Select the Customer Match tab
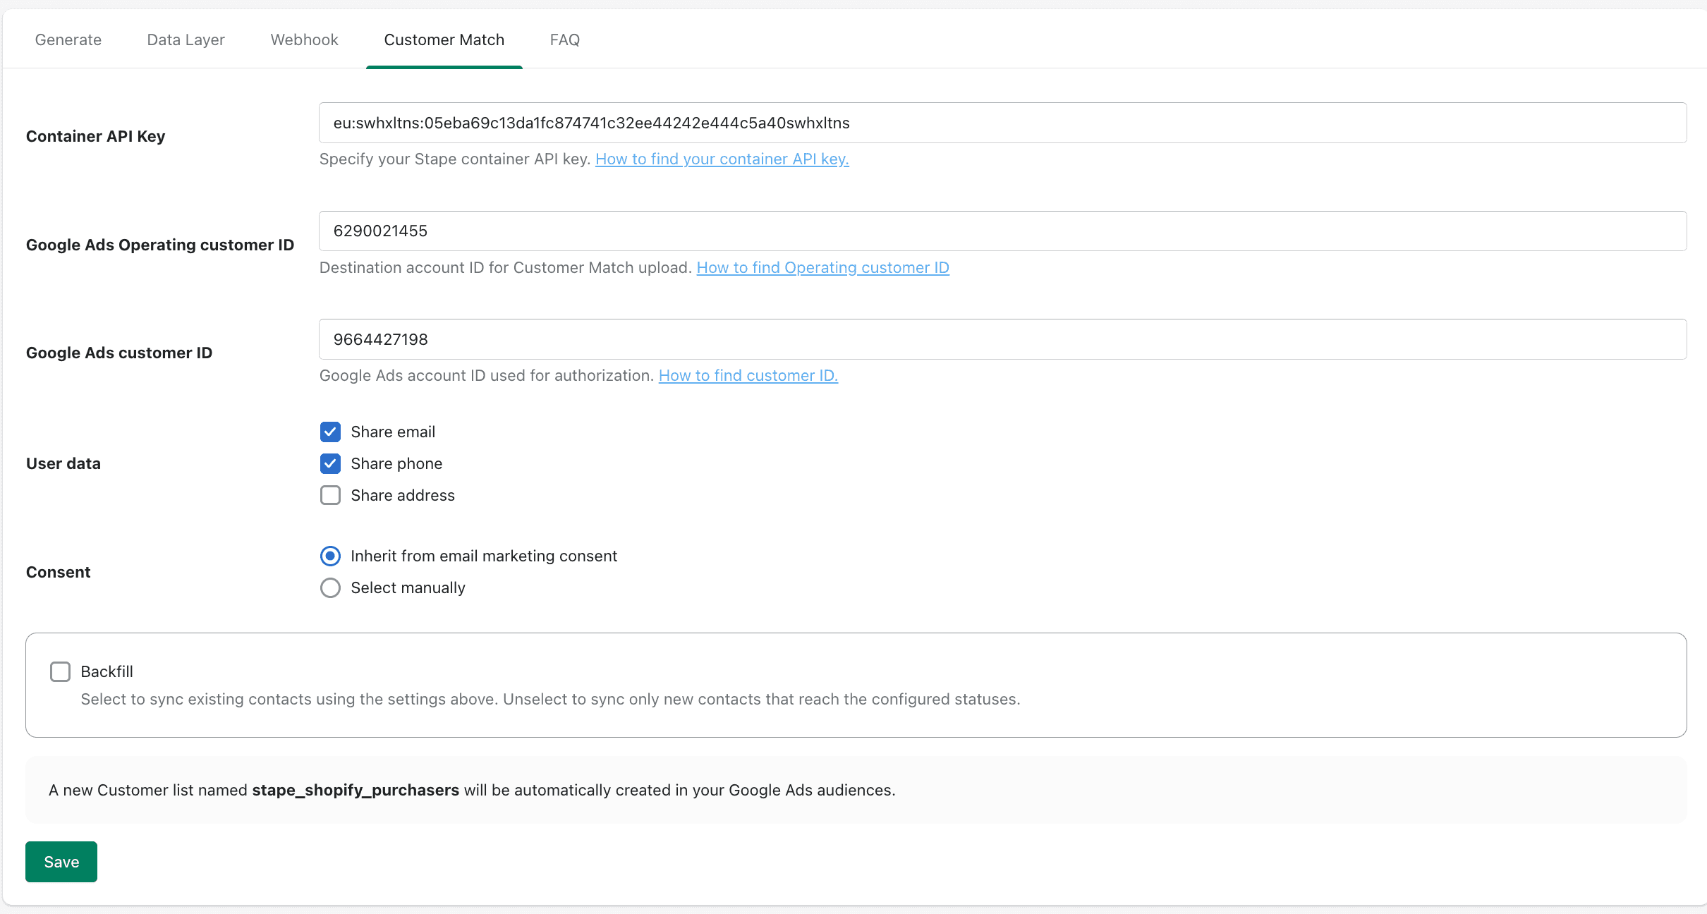This screenshot has height=914, width=1707. (444, 39)
